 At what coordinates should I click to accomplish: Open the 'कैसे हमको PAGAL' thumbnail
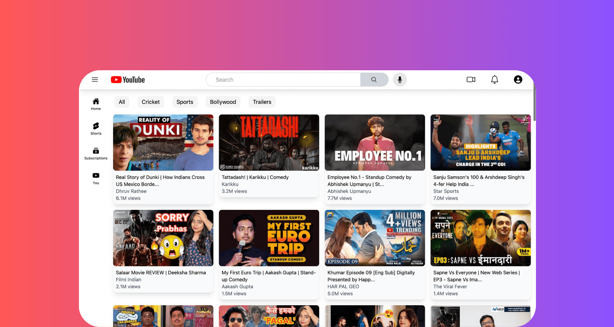269,316
